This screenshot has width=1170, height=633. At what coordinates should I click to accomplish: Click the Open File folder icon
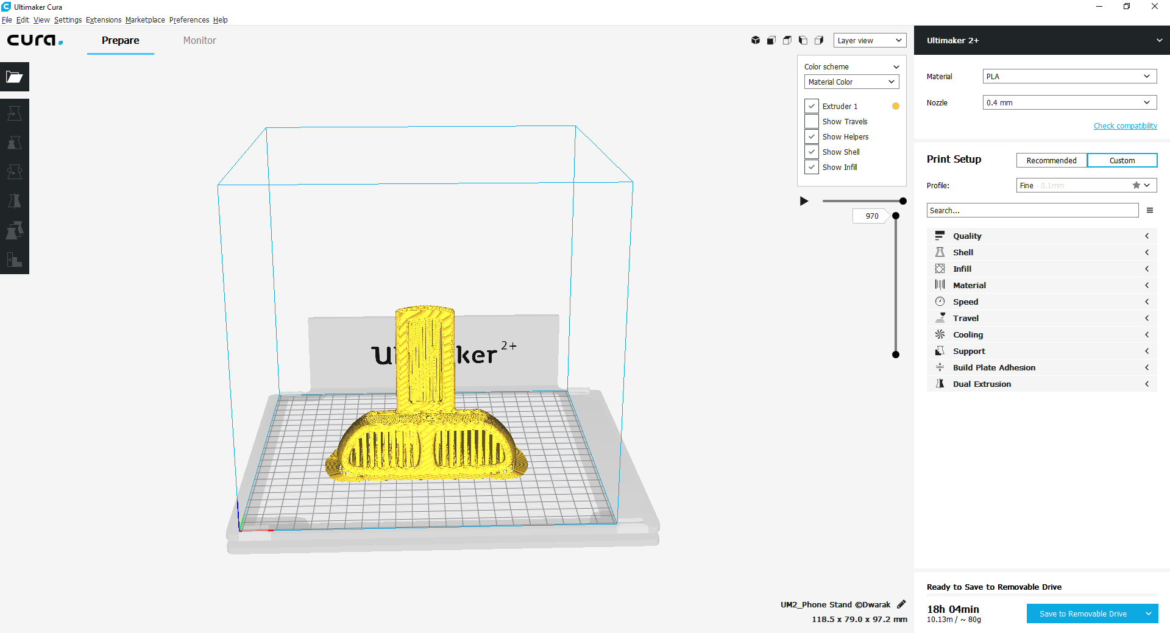point(15,77)
